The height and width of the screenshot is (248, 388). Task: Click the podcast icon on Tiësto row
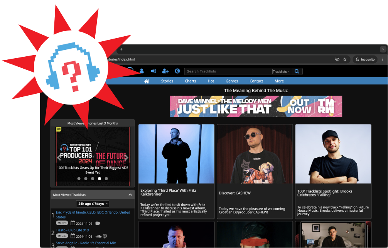point(105,236)
